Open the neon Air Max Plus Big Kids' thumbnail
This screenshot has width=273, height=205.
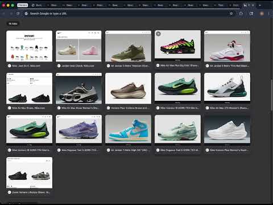[x=177, y=45]
